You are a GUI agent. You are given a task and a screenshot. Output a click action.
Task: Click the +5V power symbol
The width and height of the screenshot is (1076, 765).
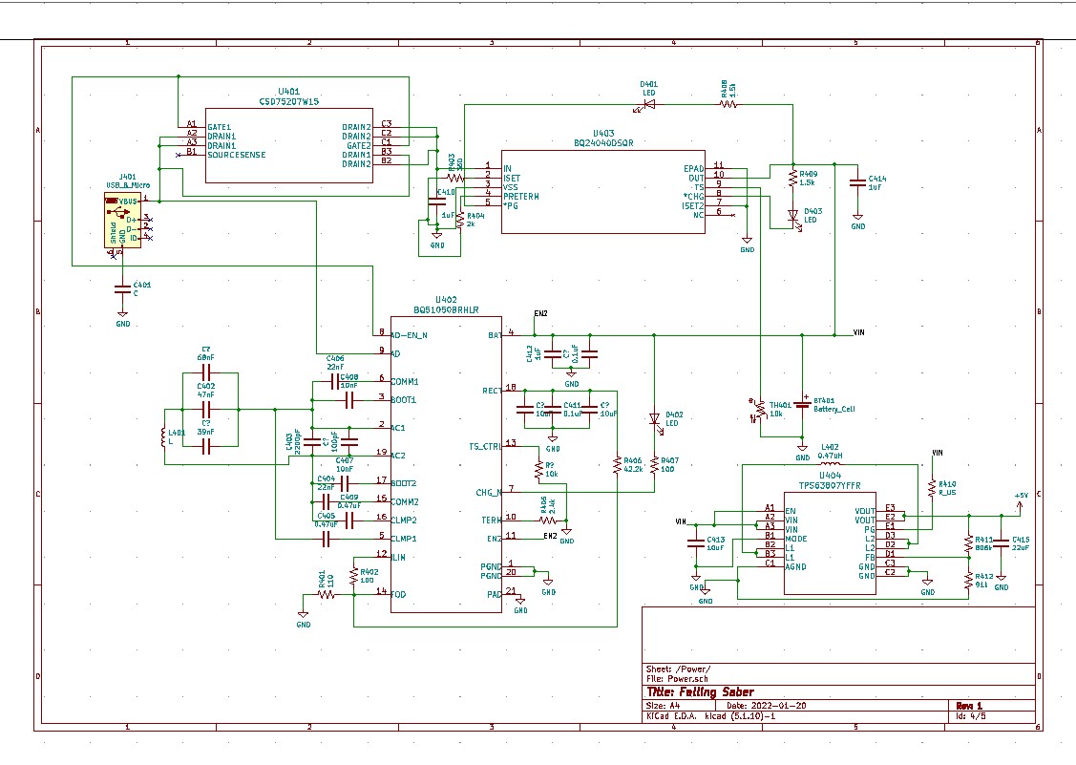(1022, 499)
